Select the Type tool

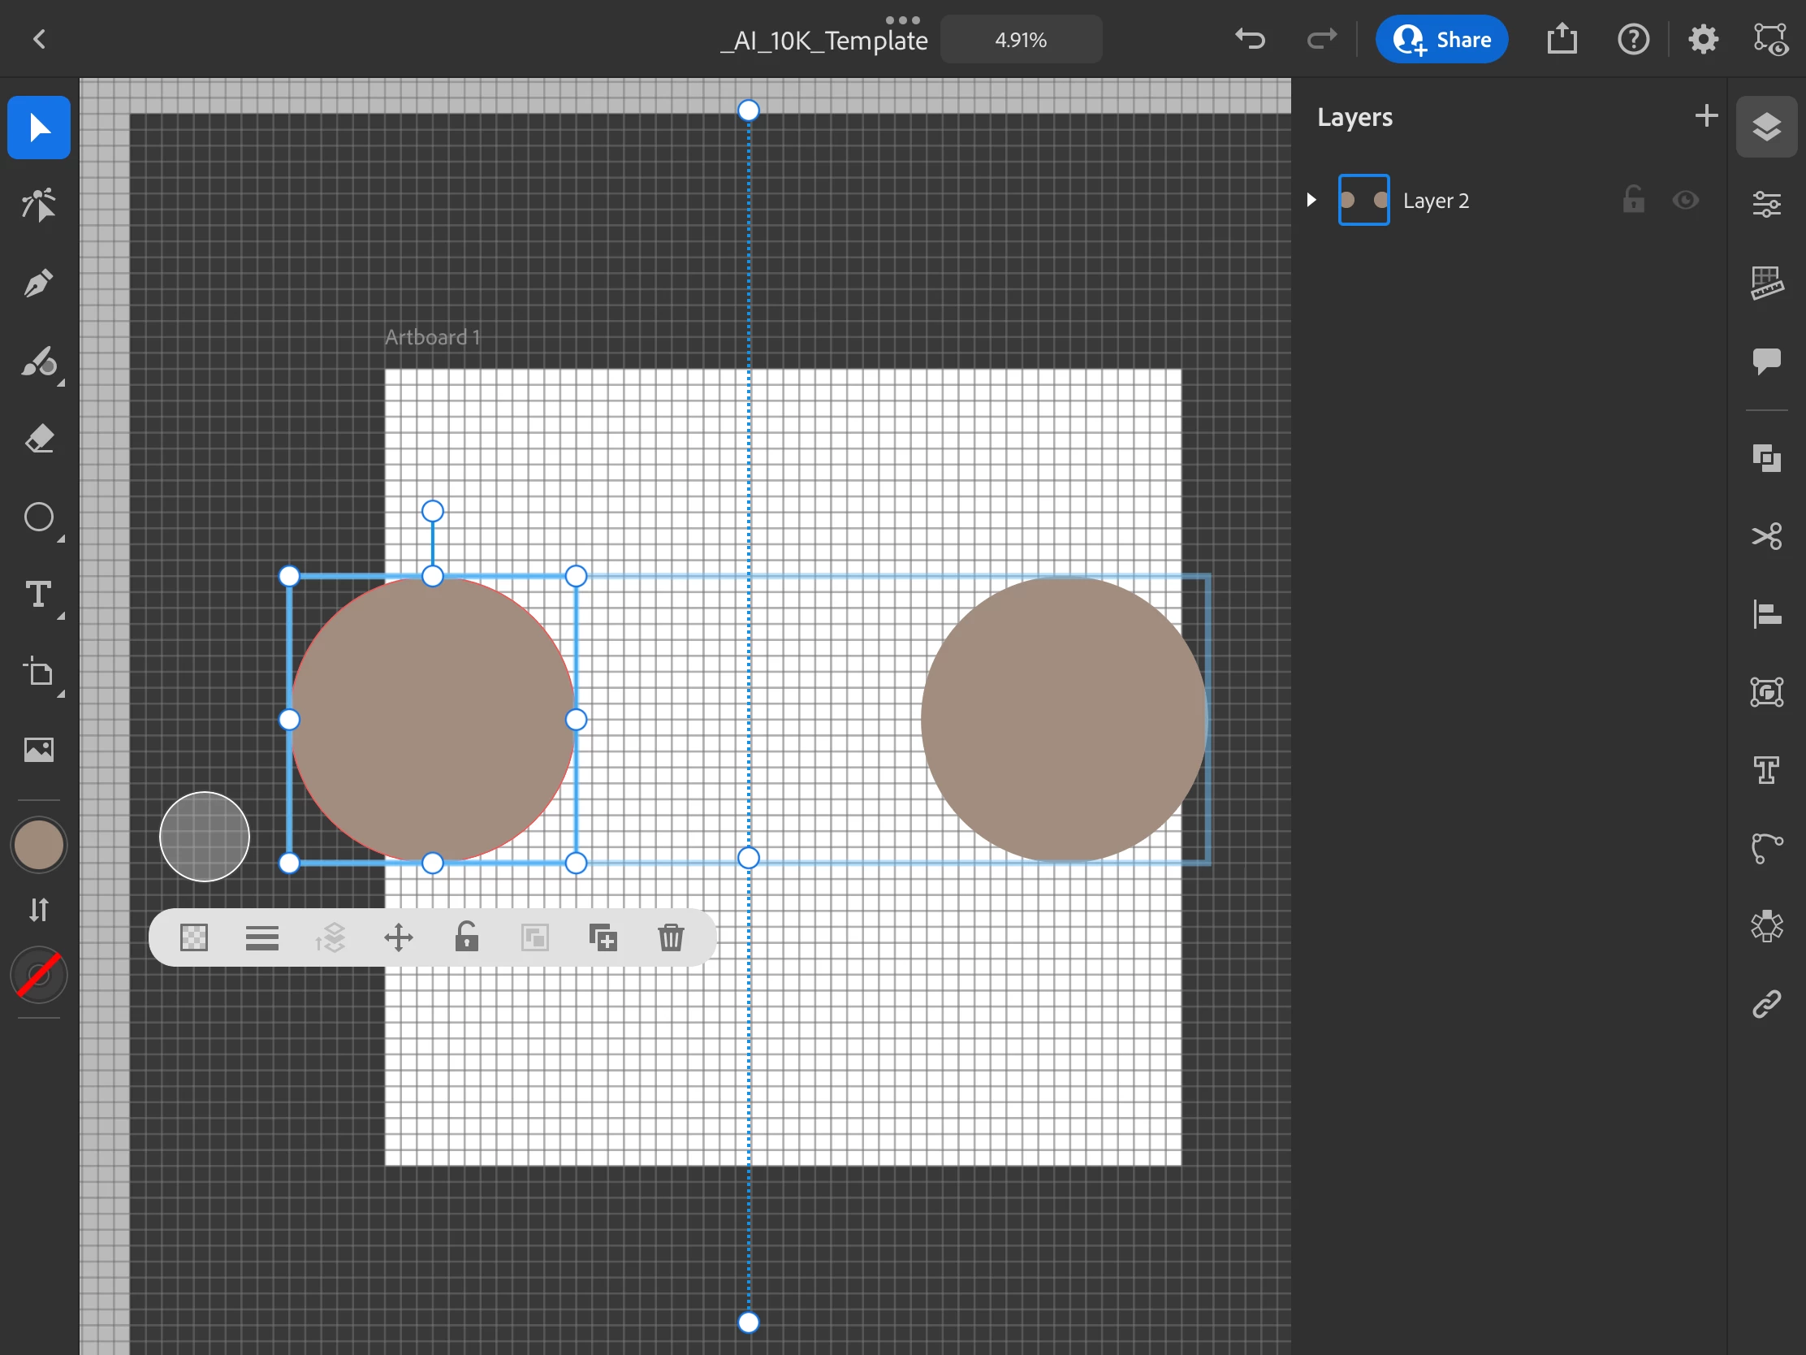[x=38, y=595]
